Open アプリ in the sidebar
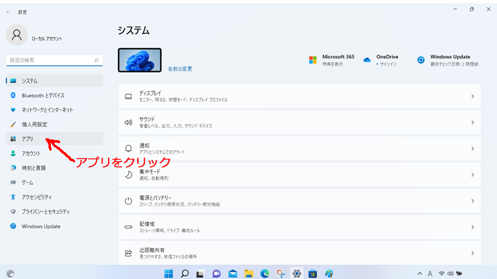 (27, 139)
